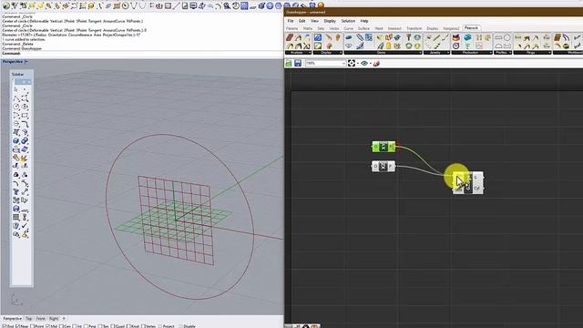Click the blue framed icon in Display panel
The width and height of the screenshot is (583, 328).
318,37
